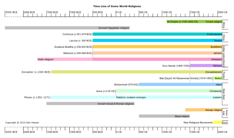Click the 0 CE marker on top axis
This screenshot has width=234, height=138.
click(119, 12)
